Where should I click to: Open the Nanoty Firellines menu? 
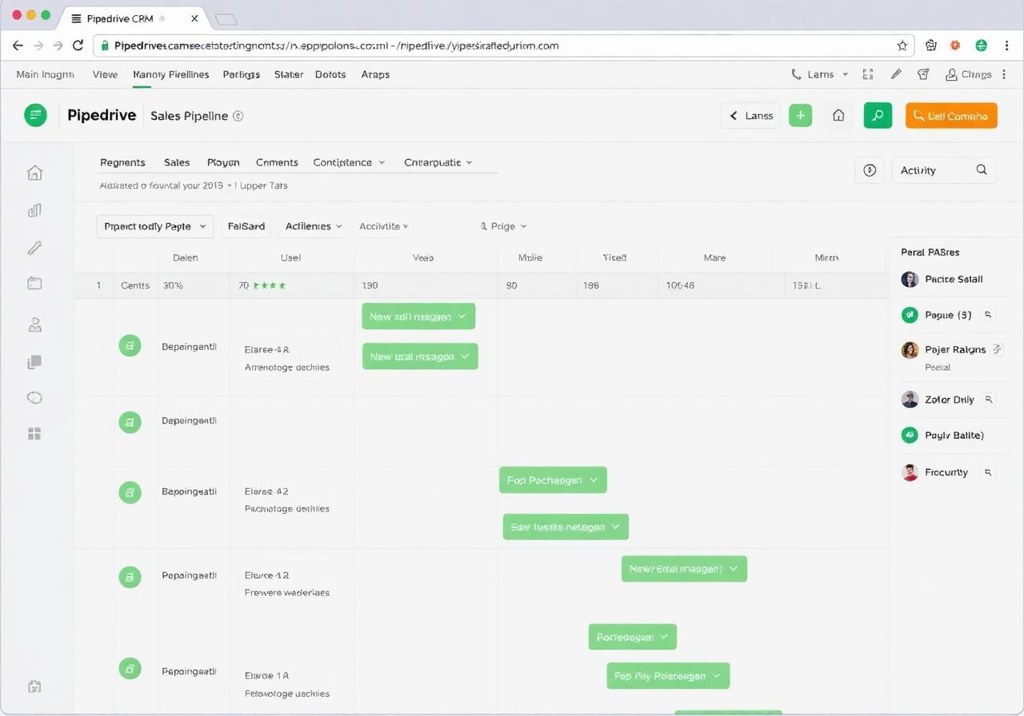pyautogui.click(x=170, y=74)
